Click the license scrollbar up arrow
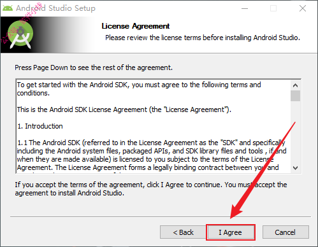The height and width of the screenshot is (247, 318). coord(295,85)
